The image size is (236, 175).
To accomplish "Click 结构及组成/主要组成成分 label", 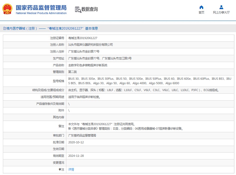I will [48, 90].
